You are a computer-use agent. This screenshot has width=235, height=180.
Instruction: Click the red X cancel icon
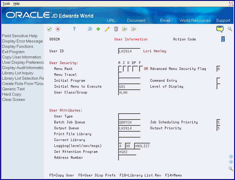[x=58, y=29]
